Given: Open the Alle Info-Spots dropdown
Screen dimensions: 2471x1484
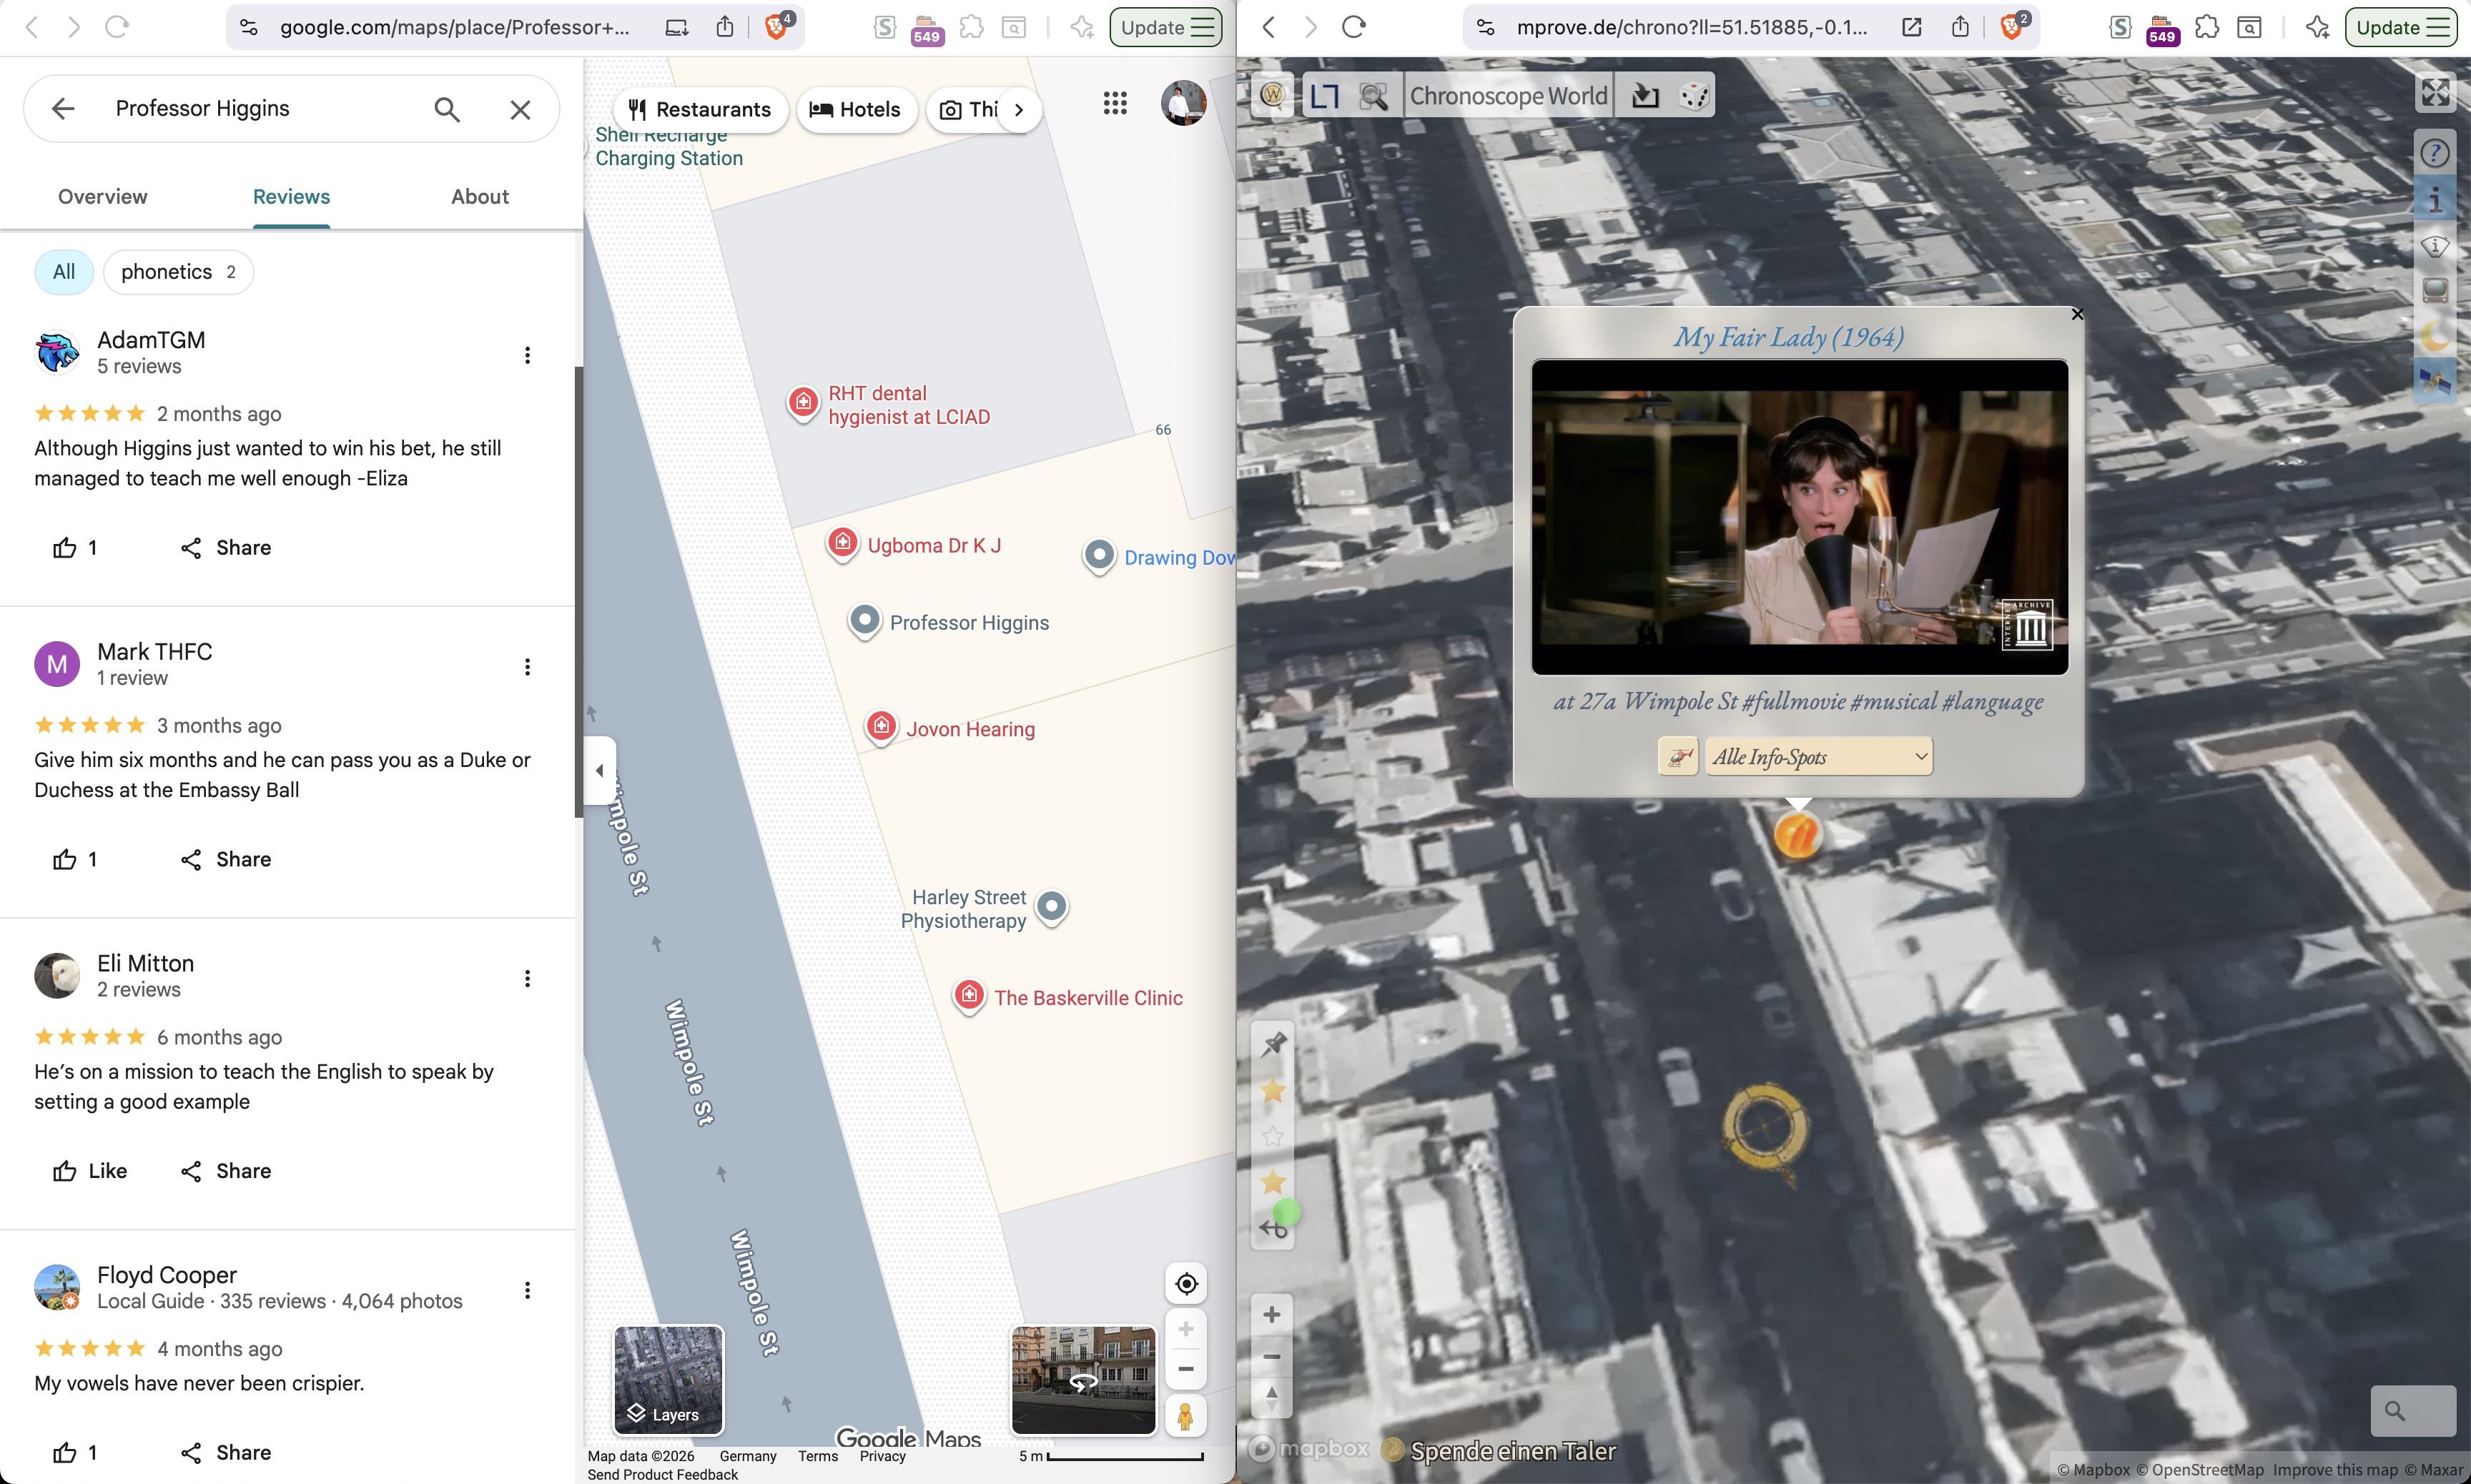Looking at the screenshot, I should click(1819, 756).
